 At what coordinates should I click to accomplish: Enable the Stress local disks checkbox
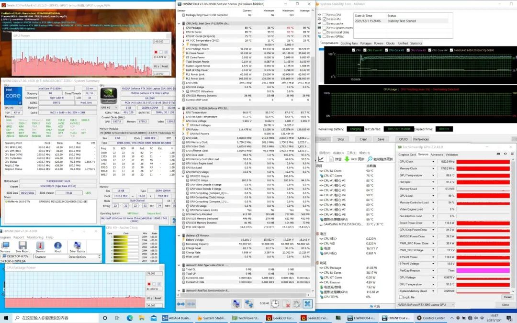pos(325,32)
